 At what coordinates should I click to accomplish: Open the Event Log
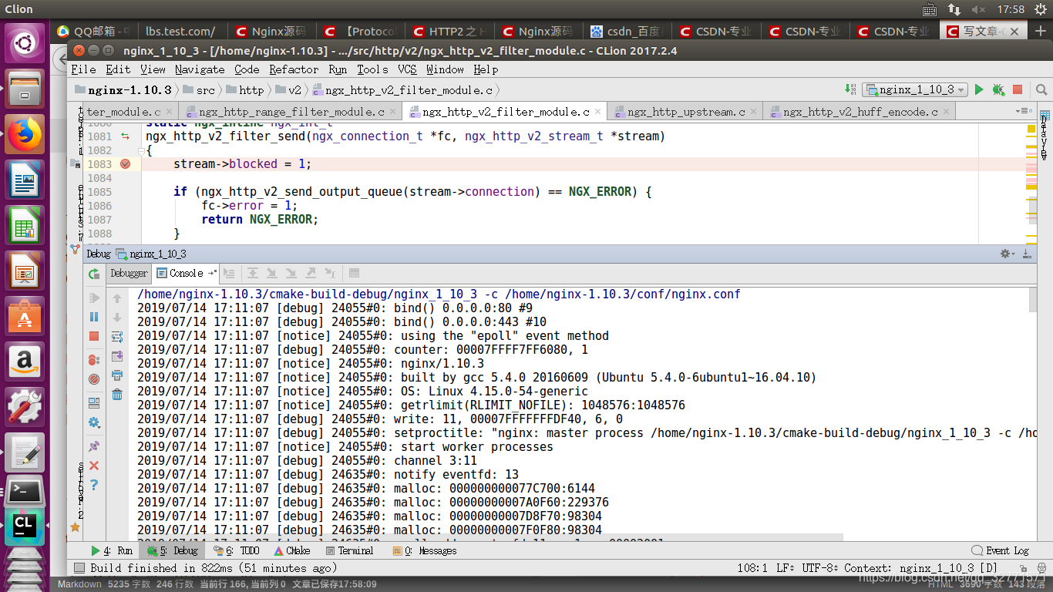coord(1001,550)
